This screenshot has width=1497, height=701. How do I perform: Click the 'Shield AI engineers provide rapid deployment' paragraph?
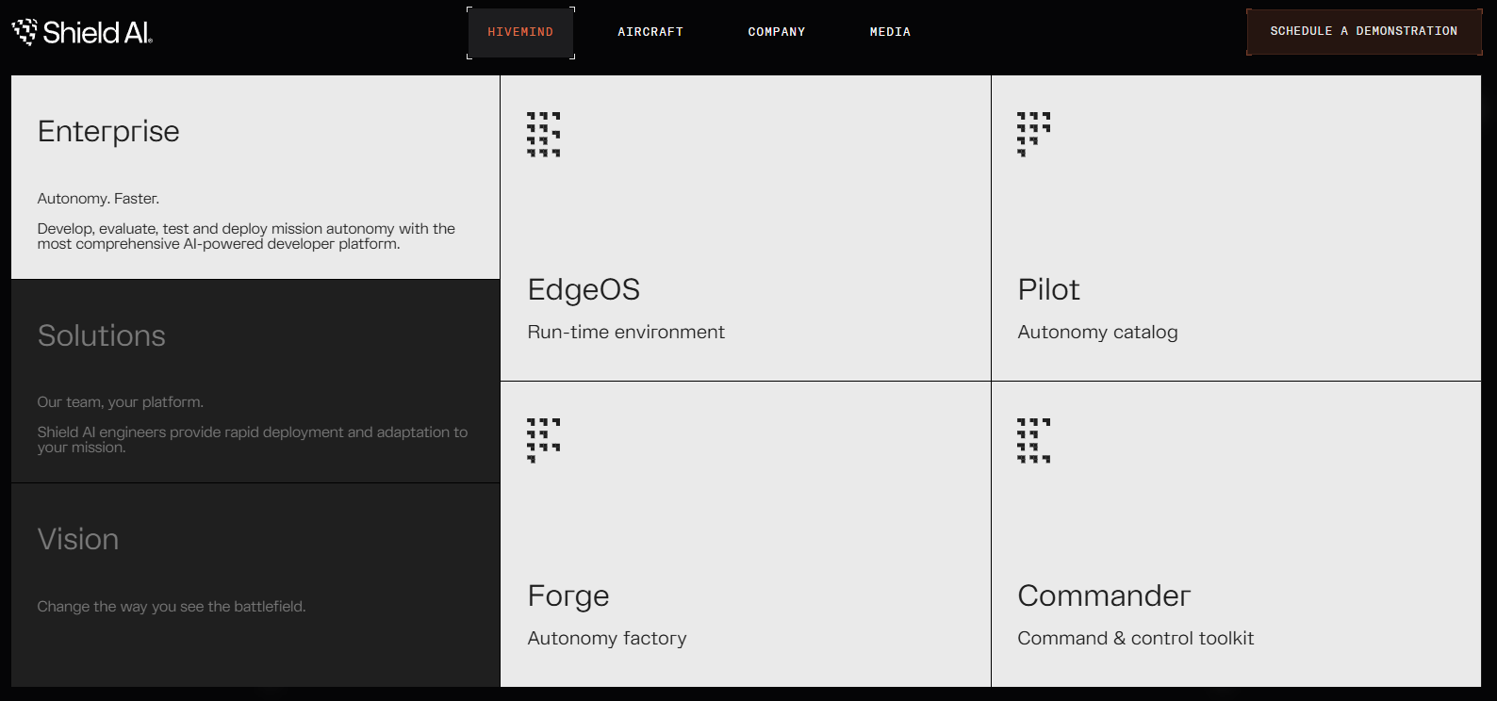[253, 440]
